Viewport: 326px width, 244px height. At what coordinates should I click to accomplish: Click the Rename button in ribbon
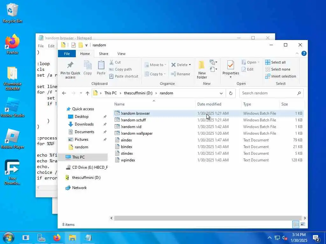click(x=180, y=74)
